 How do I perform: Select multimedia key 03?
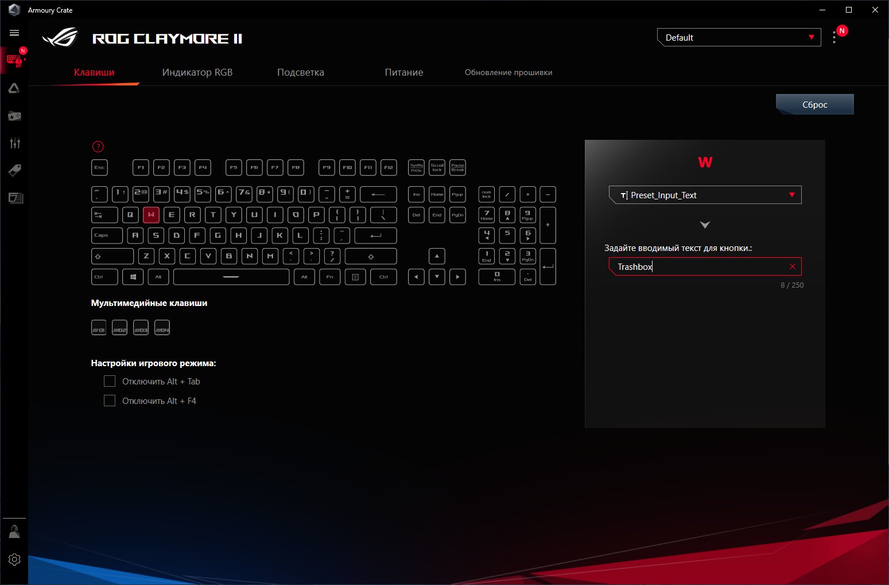tap(141, 328)
